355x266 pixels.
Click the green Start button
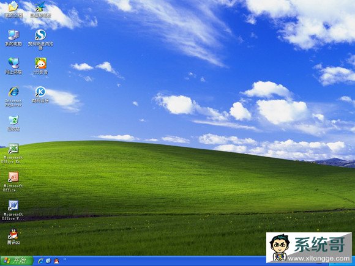[x=17, y=261]
